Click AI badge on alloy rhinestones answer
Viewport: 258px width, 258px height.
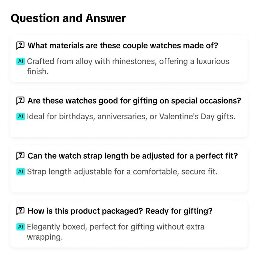[21, 61]
